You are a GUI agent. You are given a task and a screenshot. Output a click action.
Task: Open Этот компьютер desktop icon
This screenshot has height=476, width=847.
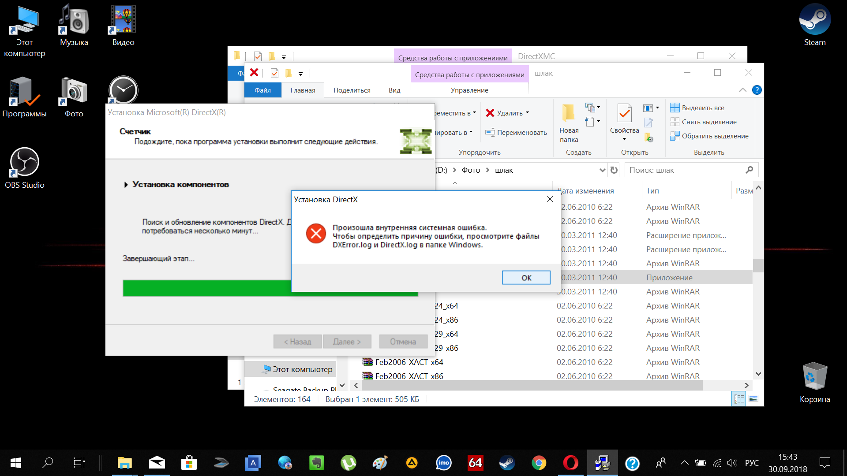[25, 32]
